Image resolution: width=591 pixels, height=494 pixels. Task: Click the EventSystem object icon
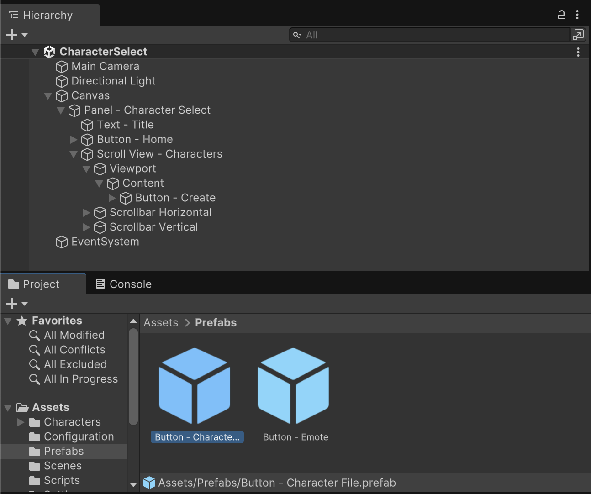click(61, 242)
